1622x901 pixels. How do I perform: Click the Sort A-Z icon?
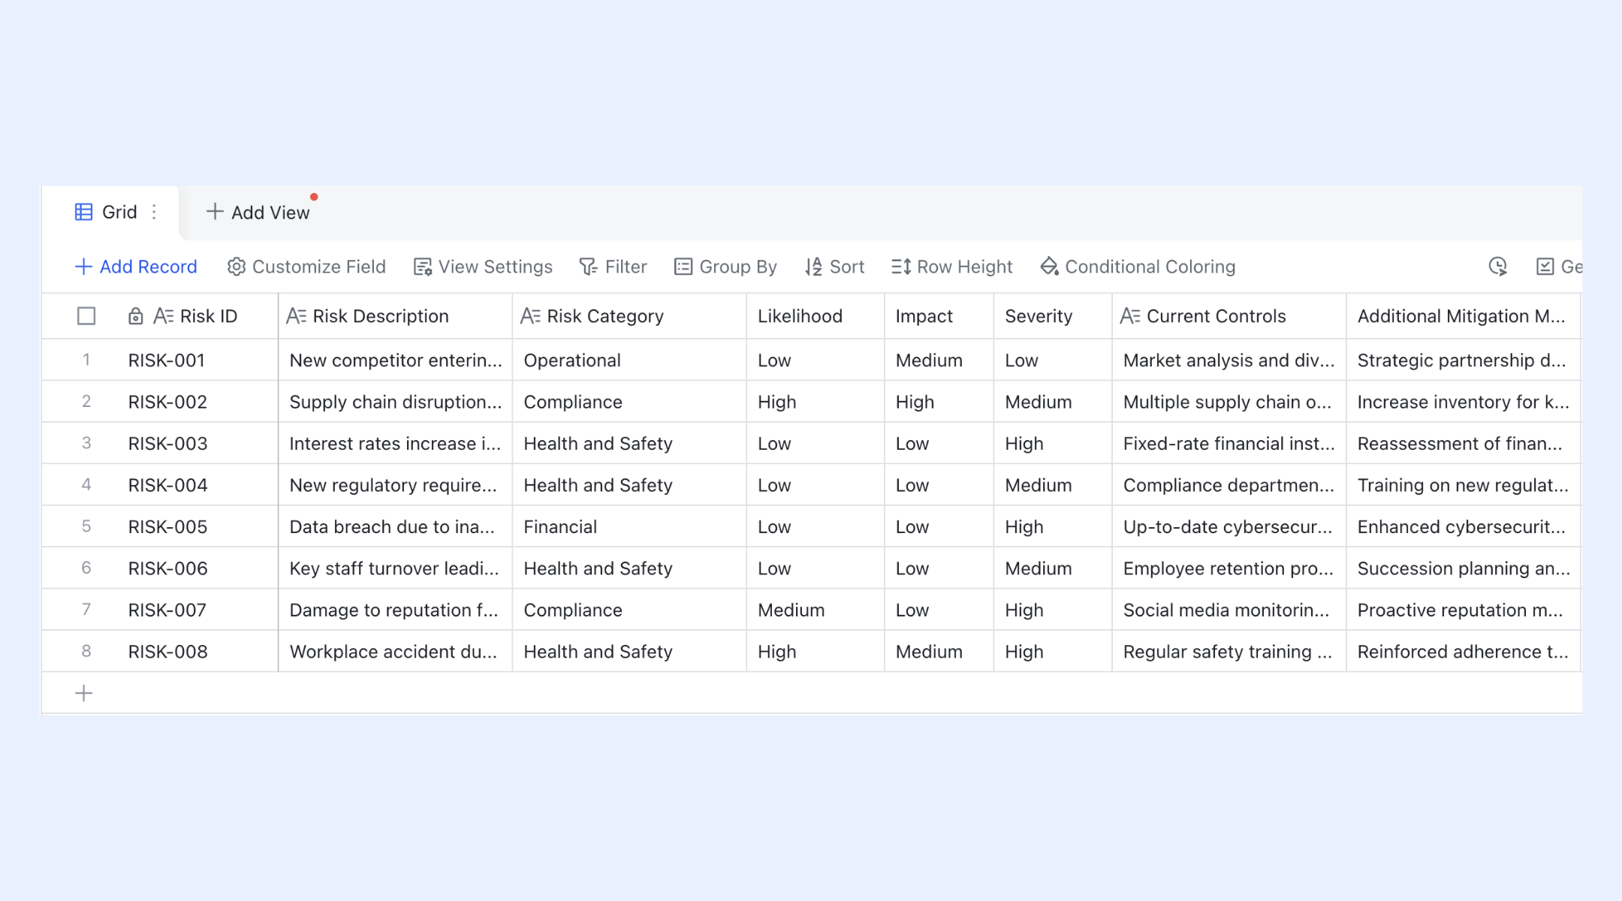click(813, 267)
